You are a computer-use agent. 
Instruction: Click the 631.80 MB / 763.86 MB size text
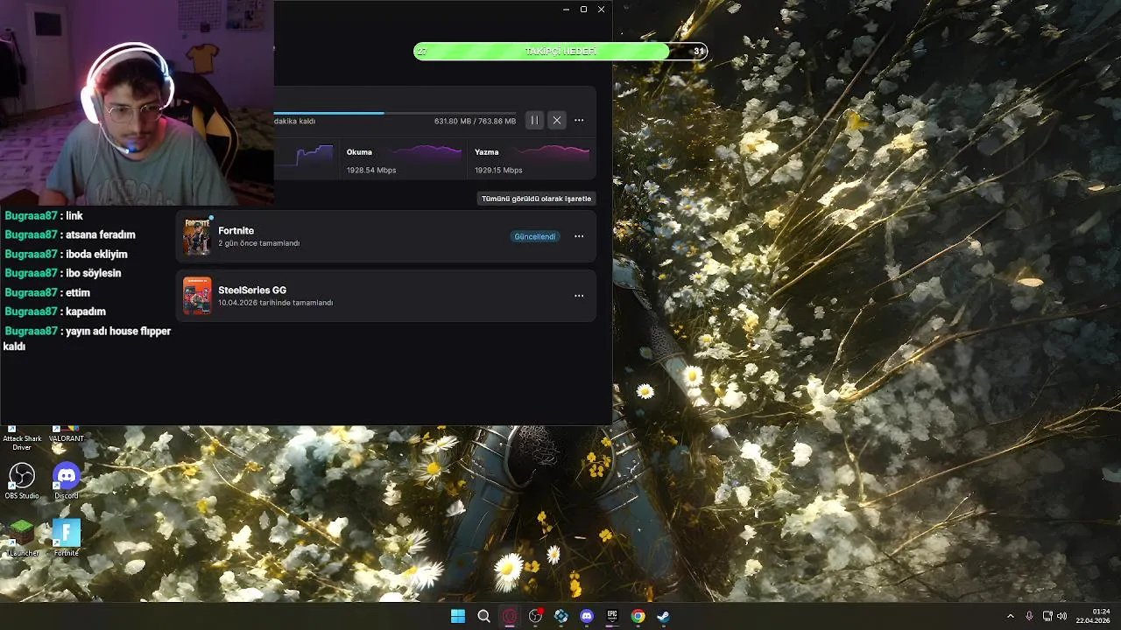tap(475, 122)
